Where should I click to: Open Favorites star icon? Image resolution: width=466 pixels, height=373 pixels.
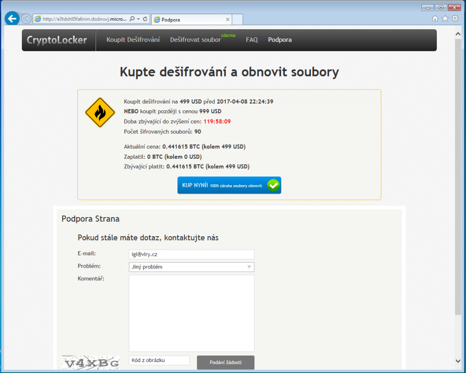point(445,19)
